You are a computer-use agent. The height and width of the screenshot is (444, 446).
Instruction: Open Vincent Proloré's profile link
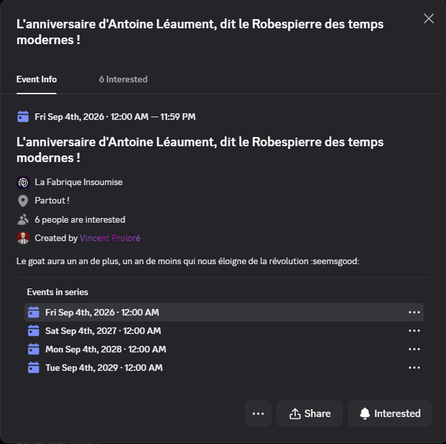(110, 238)
